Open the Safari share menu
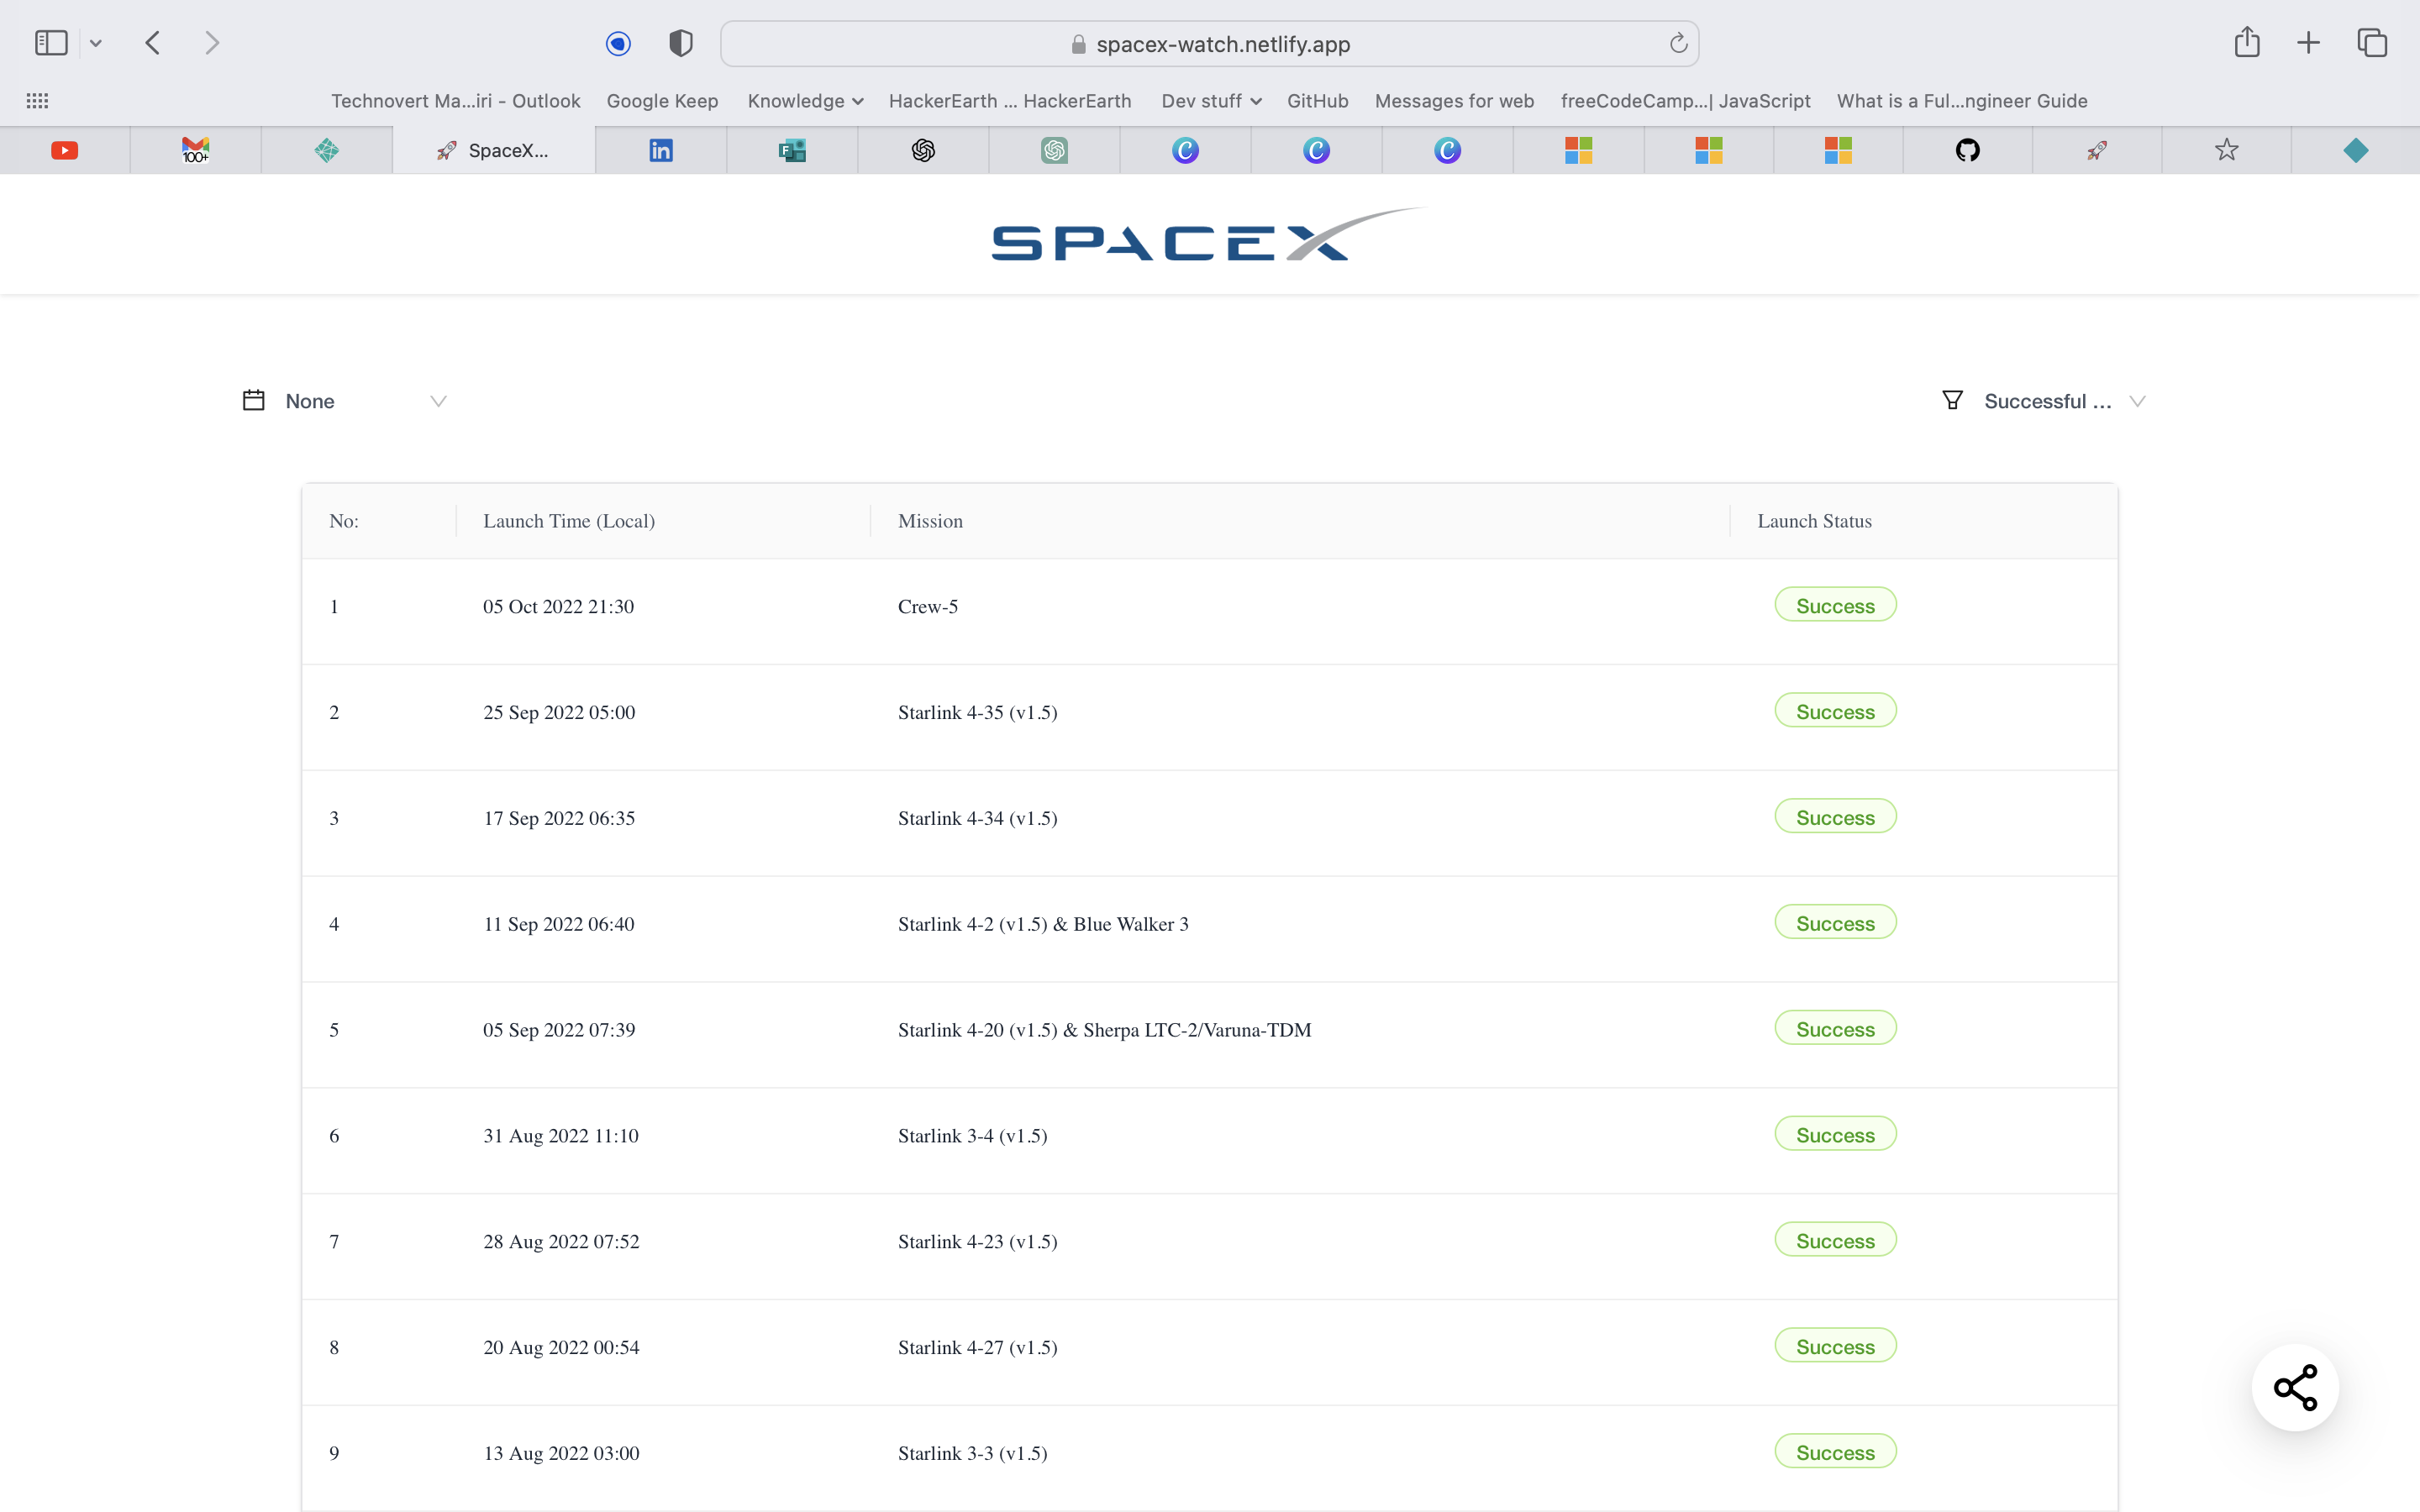Image resolution: width=2420 pixels, height=1512 pixels. [2247, 42]
